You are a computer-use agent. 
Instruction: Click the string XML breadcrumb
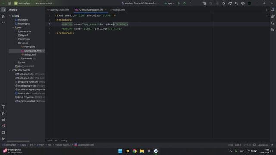pyautogui.click(x=64, y=140)
